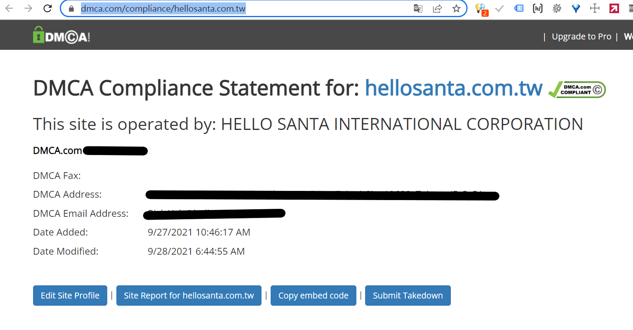Click Submit Takedown button

pyautogui.click(x=408, y=296)
